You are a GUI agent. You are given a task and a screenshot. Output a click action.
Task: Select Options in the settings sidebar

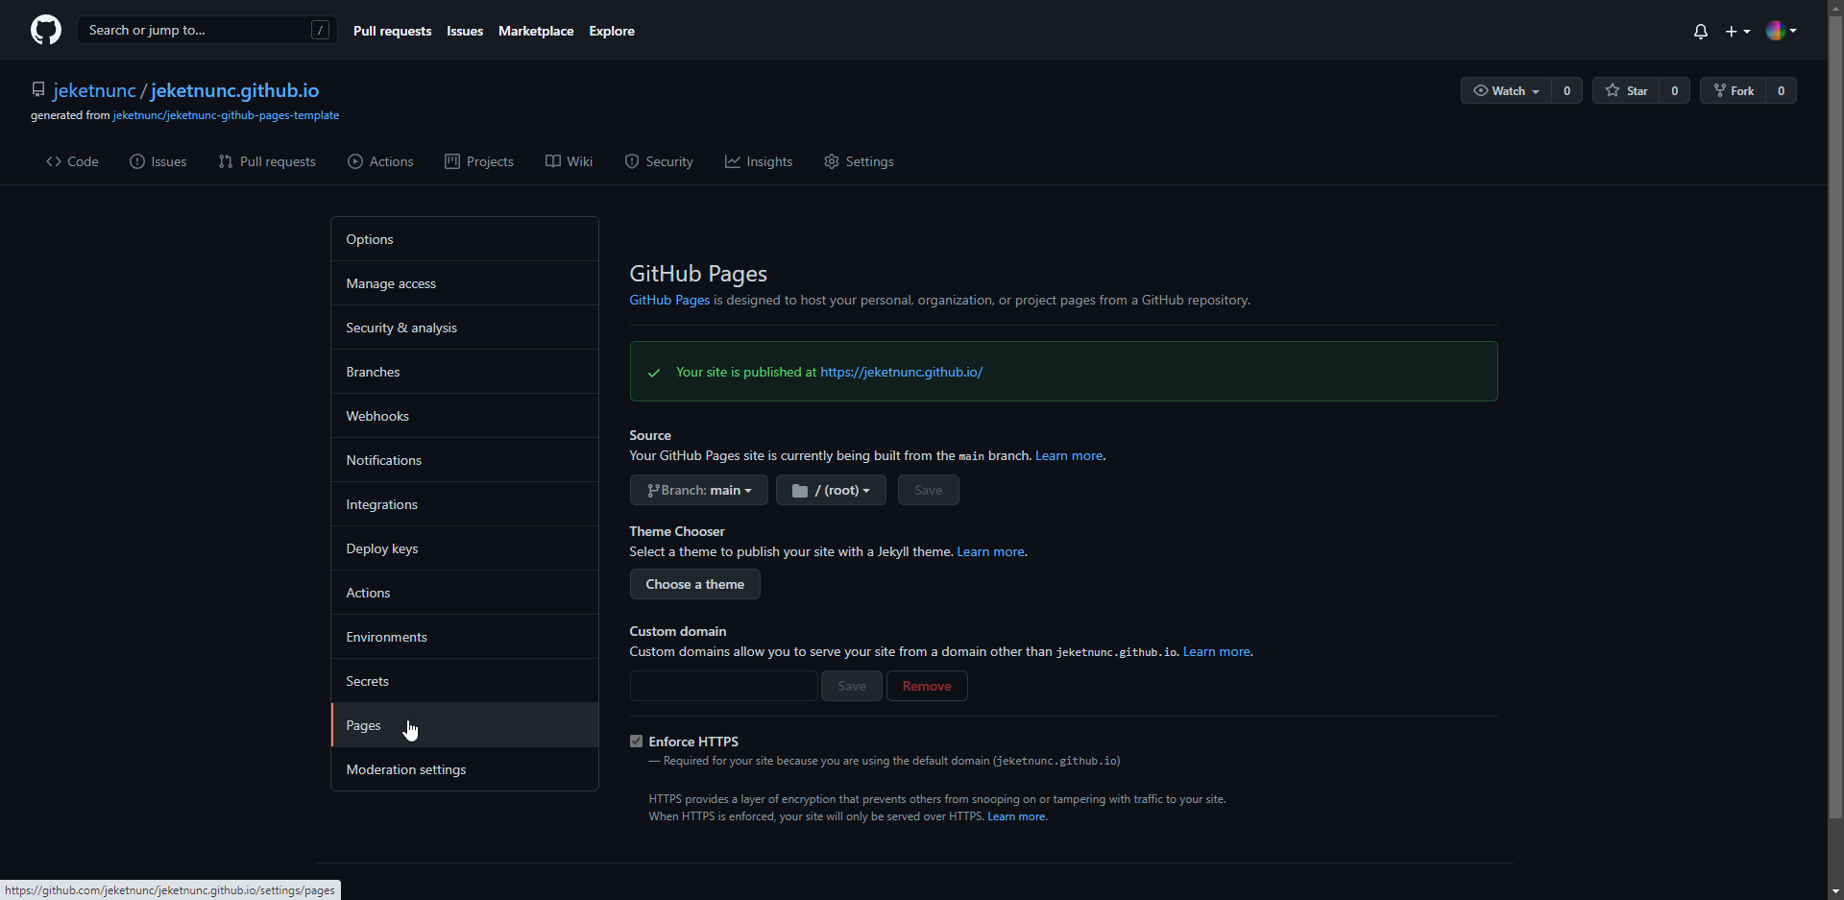[465, 239]
